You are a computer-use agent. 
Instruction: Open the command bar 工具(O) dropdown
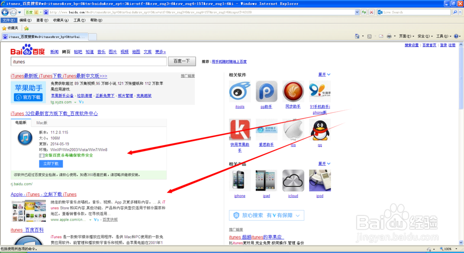pos(443,36)
